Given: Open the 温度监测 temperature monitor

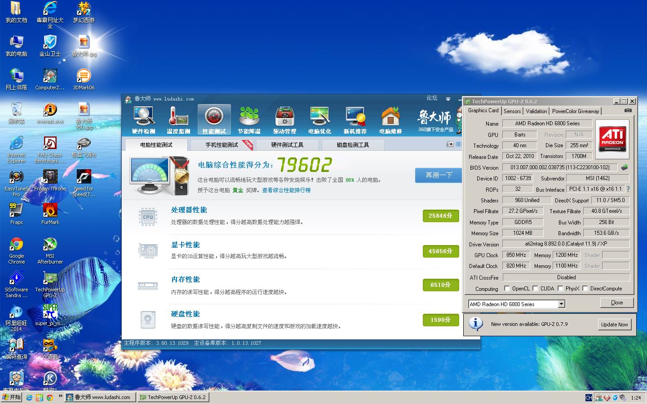Looking at the screenshot, I should point(178,120).
